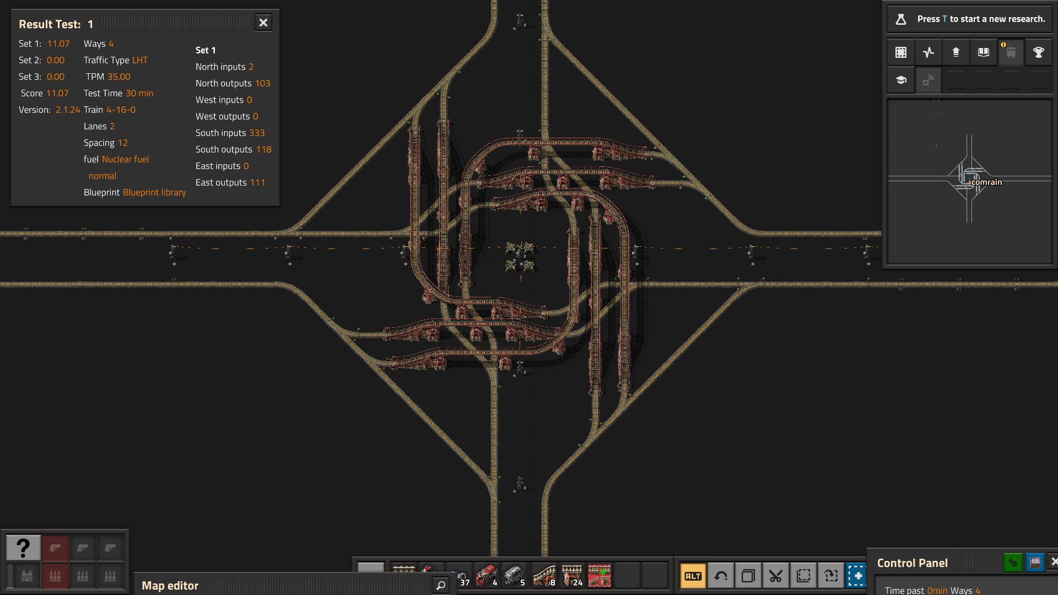Click the 'East outputs 111' row

point(230,182)
